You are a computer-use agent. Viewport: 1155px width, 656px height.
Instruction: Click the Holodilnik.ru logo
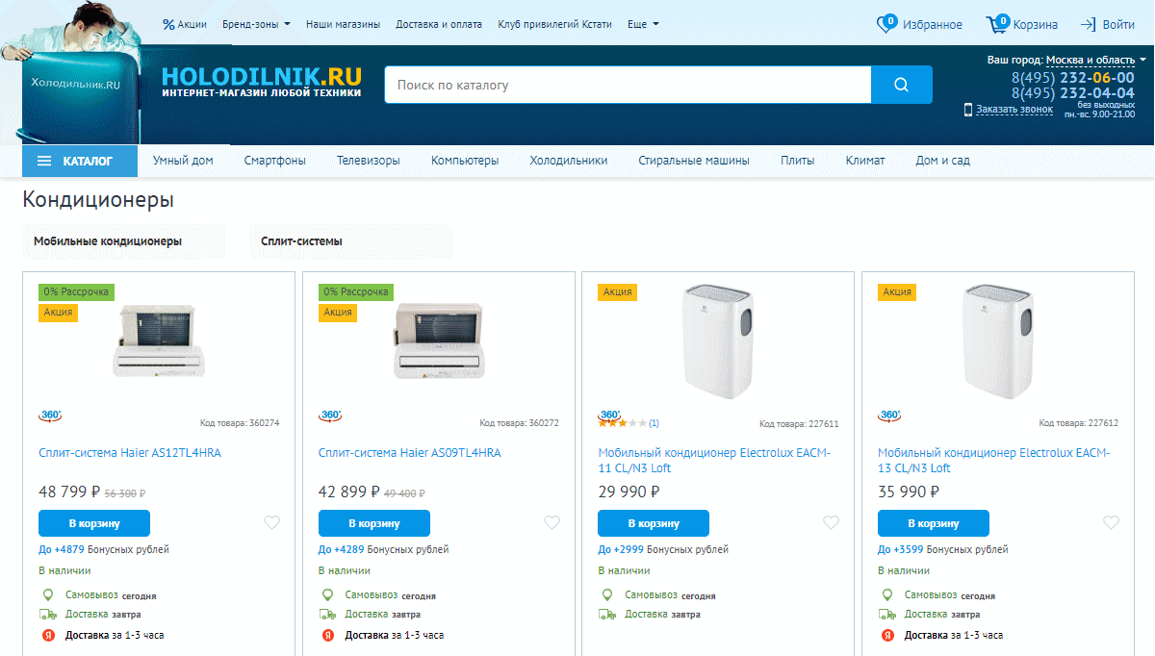point(262,81)
